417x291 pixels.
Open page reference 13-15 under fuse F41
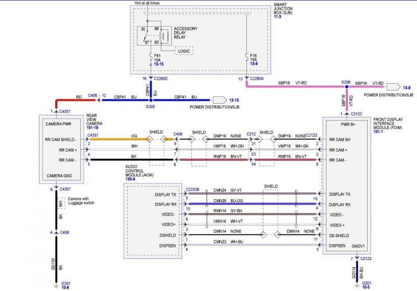point(159,64)
